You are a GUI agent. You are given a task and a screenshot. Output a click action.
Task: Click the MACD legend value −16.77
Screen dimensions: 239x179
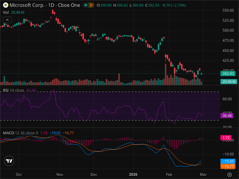pyautogui.click(x=68, y=133)
